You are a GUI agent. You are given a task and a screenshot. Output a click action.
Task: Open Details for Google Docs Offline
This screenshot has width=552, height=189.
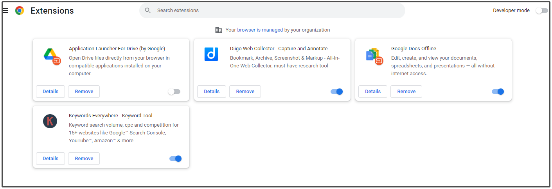tap(373, 92)
